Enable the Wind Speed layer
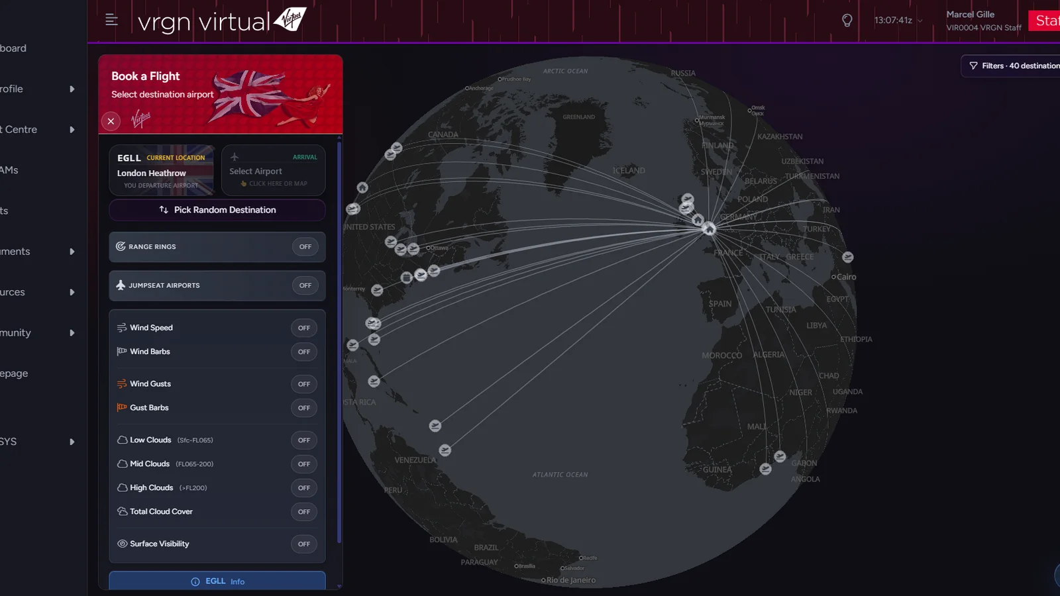Screen dimensions: 1060x596 304,328
